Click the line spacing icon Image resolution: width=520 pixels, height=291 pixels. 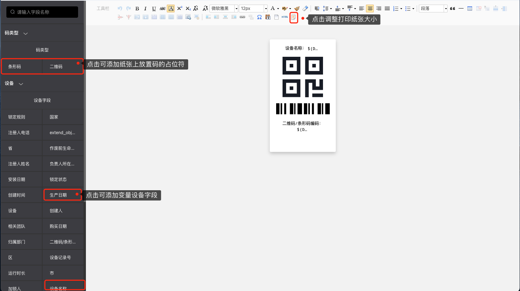[325, 9]
